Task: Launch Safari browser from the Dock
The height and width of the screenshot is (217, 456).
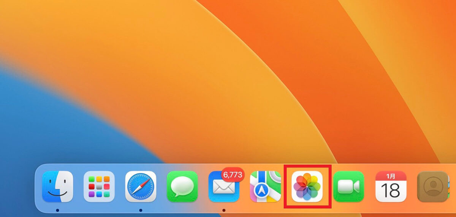Action: point(141,187)
